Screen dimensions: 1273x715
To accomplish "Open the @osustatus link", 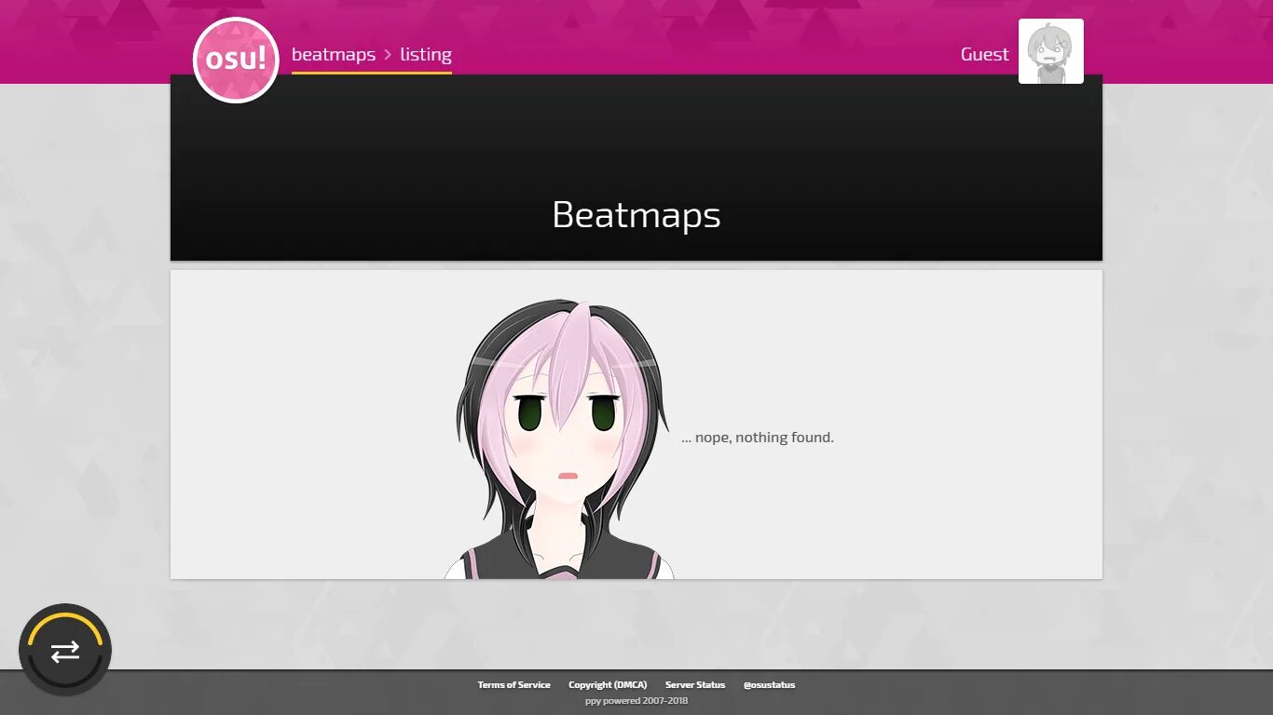I will tap(769, 685).
